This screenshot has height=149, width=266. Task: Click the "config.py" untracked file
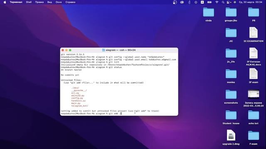point(77,98)
